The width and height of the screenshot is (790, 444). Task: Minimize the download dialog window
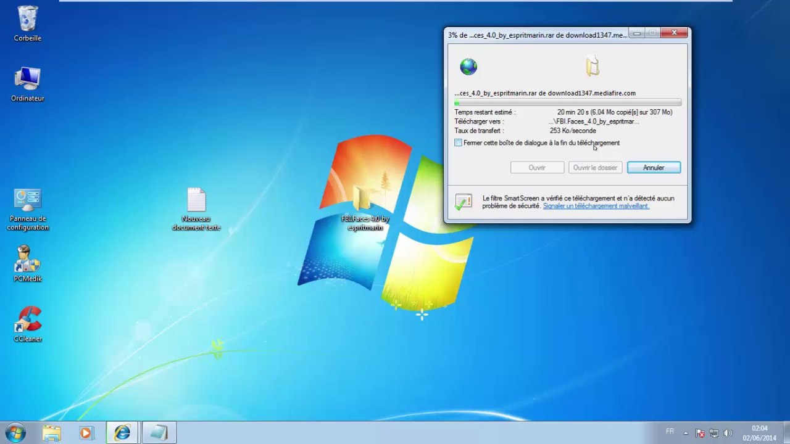pos(637,33)
